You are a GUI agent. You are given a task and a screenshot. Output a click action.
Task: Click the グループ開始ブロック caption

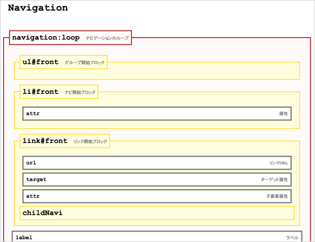coord(85,63)
